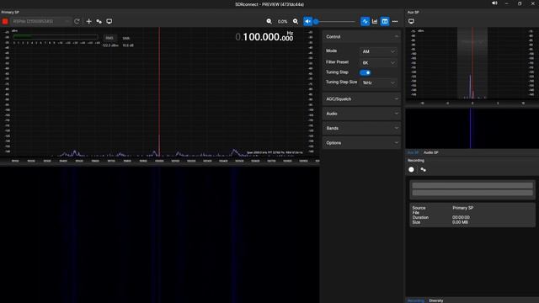Toggle the chart view icon
This screenshot has width=539, height=303.
point(375,21)
